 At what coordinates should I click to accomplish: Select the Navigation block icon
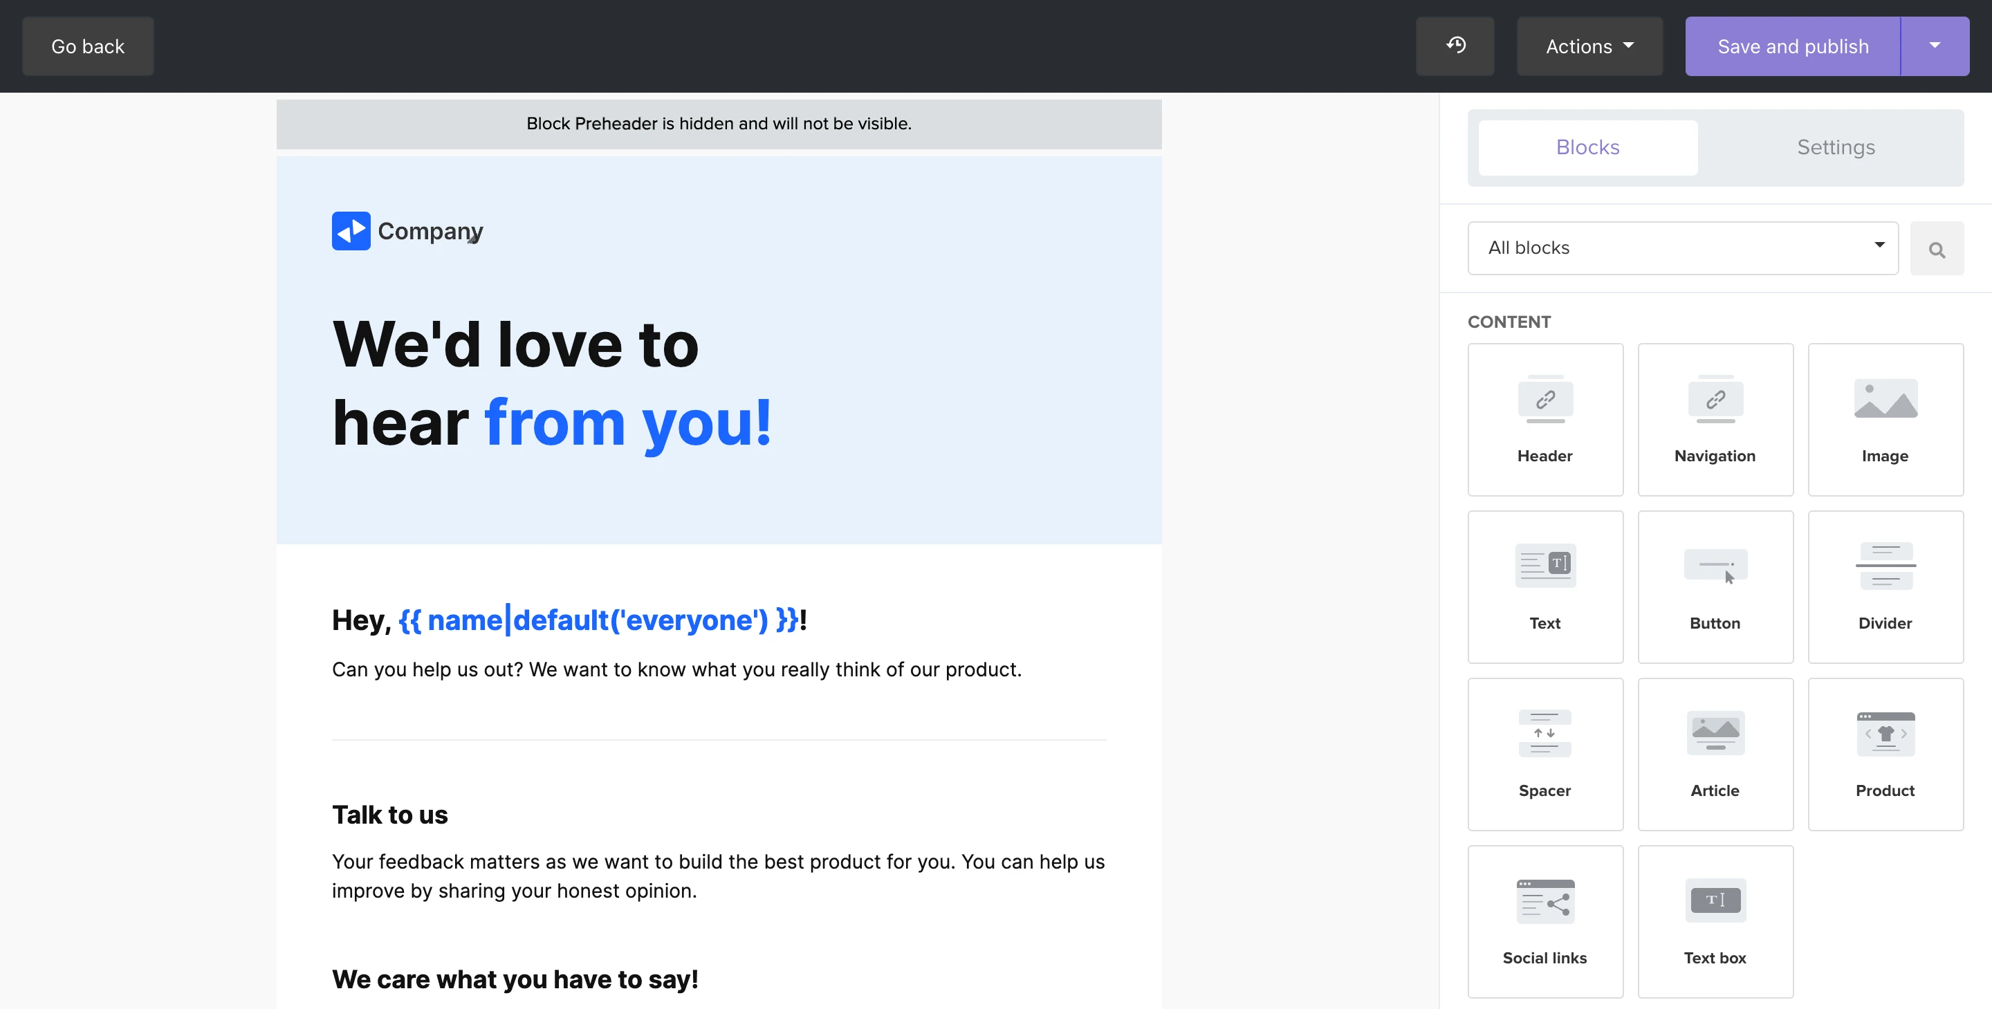click(1715, 400)
